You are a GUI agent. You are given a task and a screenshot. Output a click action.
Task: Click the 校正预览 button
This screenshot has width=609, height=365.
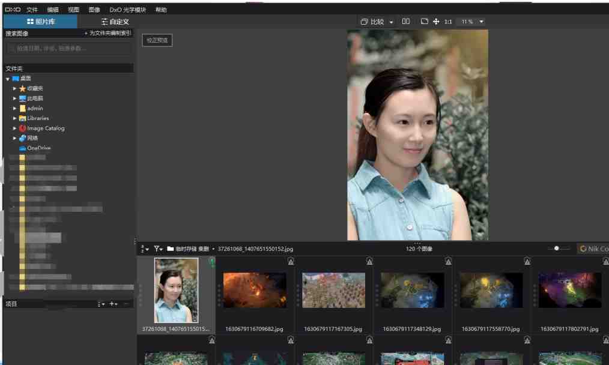157,40
